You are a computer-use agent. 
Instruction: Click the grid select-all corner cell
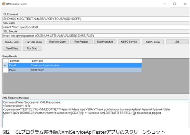(x=6, y=61)
